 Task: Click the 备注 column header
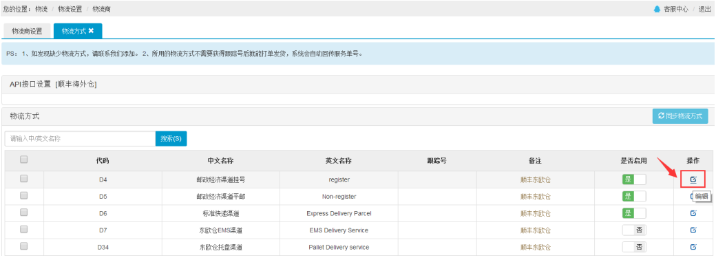coord(535,161)
